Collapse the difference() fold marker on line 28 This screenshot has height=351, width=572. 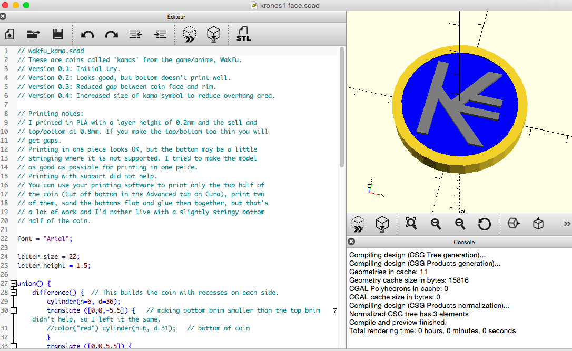coord(14,292)
